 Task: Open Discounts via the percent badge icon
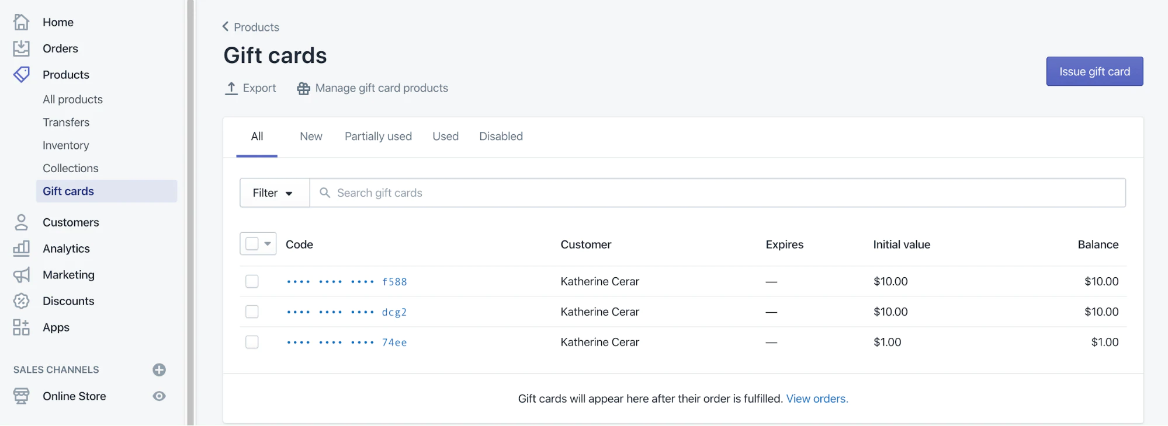click(21, 301)
